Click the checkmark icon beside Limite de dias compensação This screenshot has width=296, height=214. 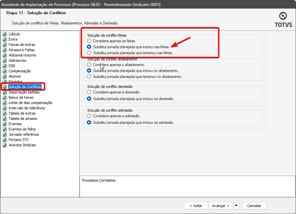tap(5, 103)
